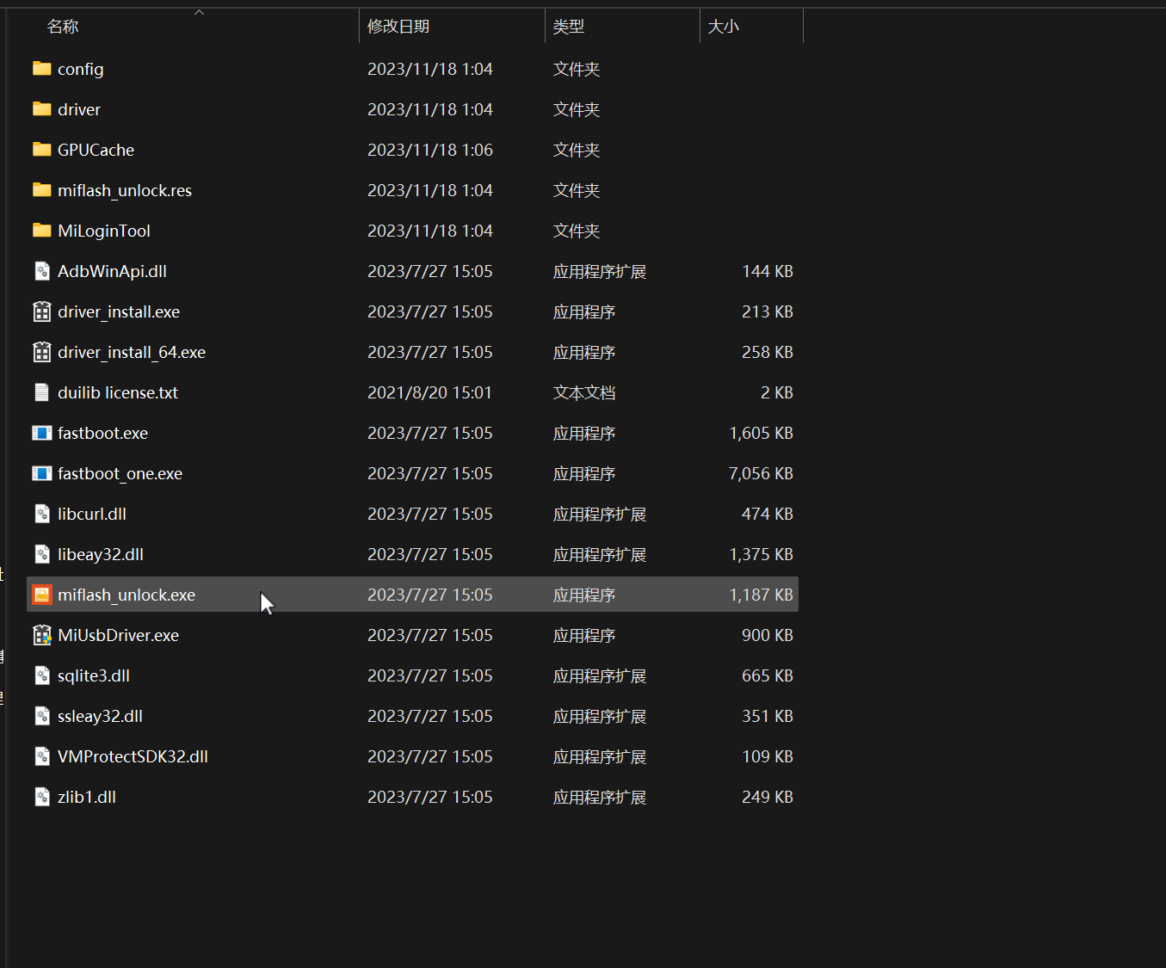Screen dimensions: 1166x968
Task: Click the config folder icon
Action: coord(41,69)
